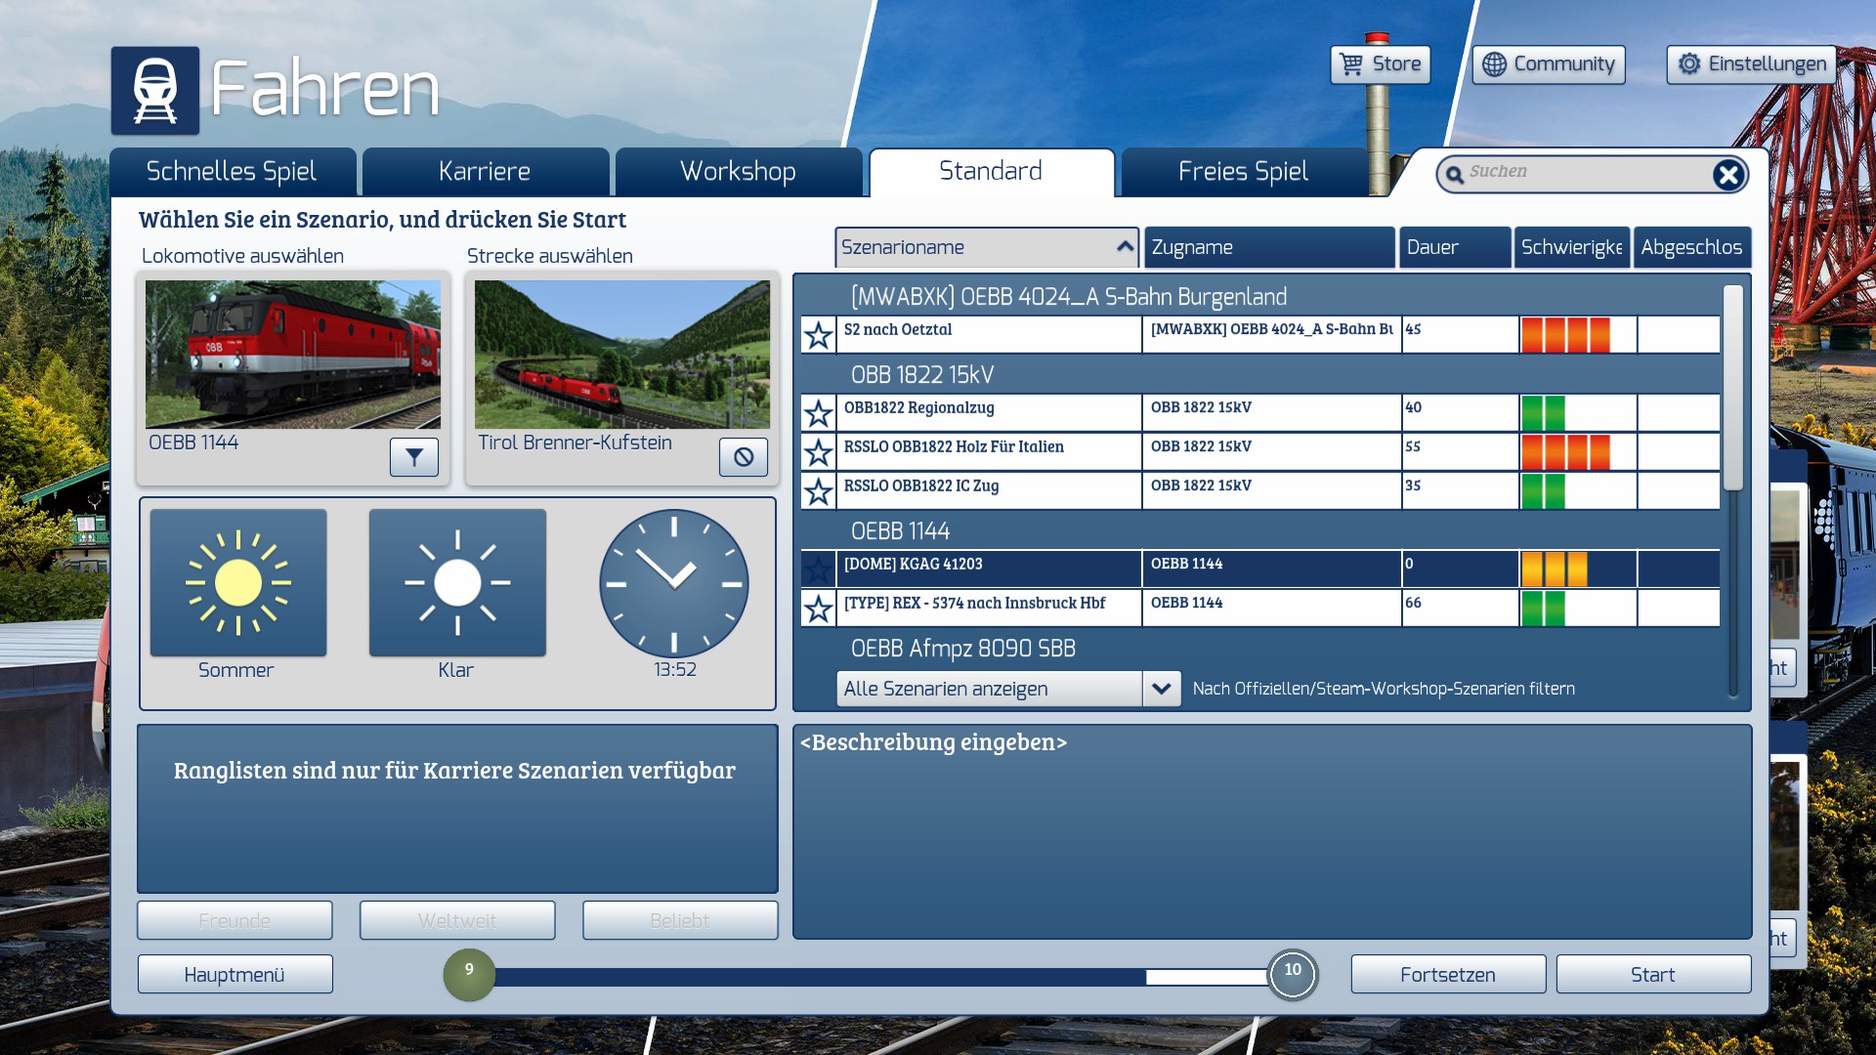Favorite the S2 nach Oetztal scenario
This screenshot has width=1876, height=1055.
point(818,335)
